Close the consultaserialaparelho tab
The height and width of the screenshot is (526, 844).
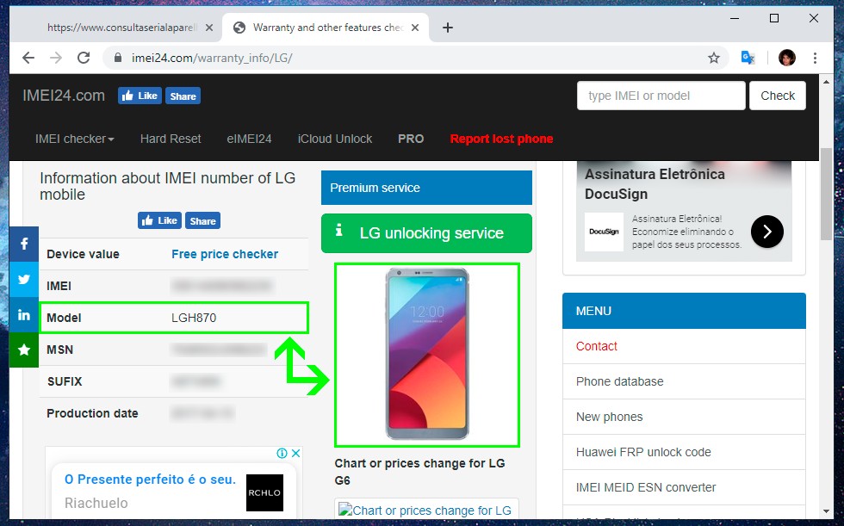point(209,28)
